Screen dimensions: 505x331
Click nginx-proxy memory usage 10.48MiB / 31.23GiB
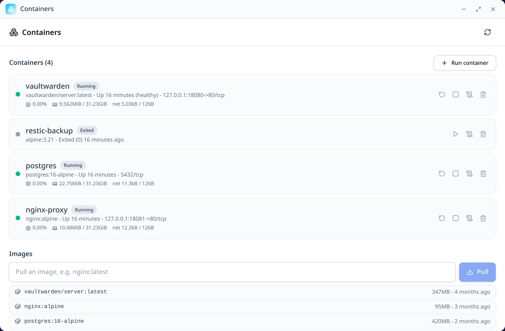point(80,228)
